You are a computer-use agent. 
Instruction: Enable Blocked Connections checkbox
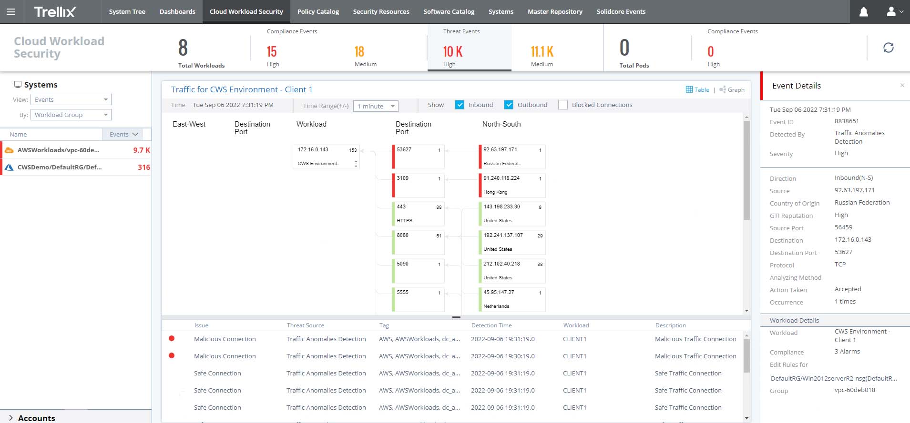click(x=563, y=105)
